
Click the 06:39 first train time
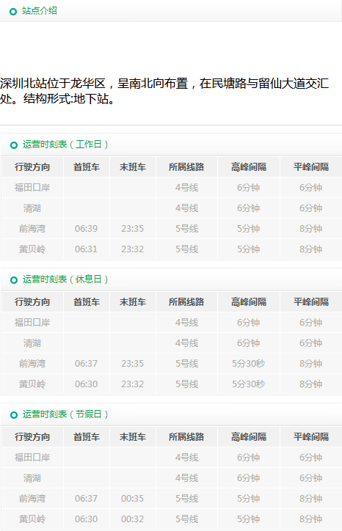tap(86, 229)
